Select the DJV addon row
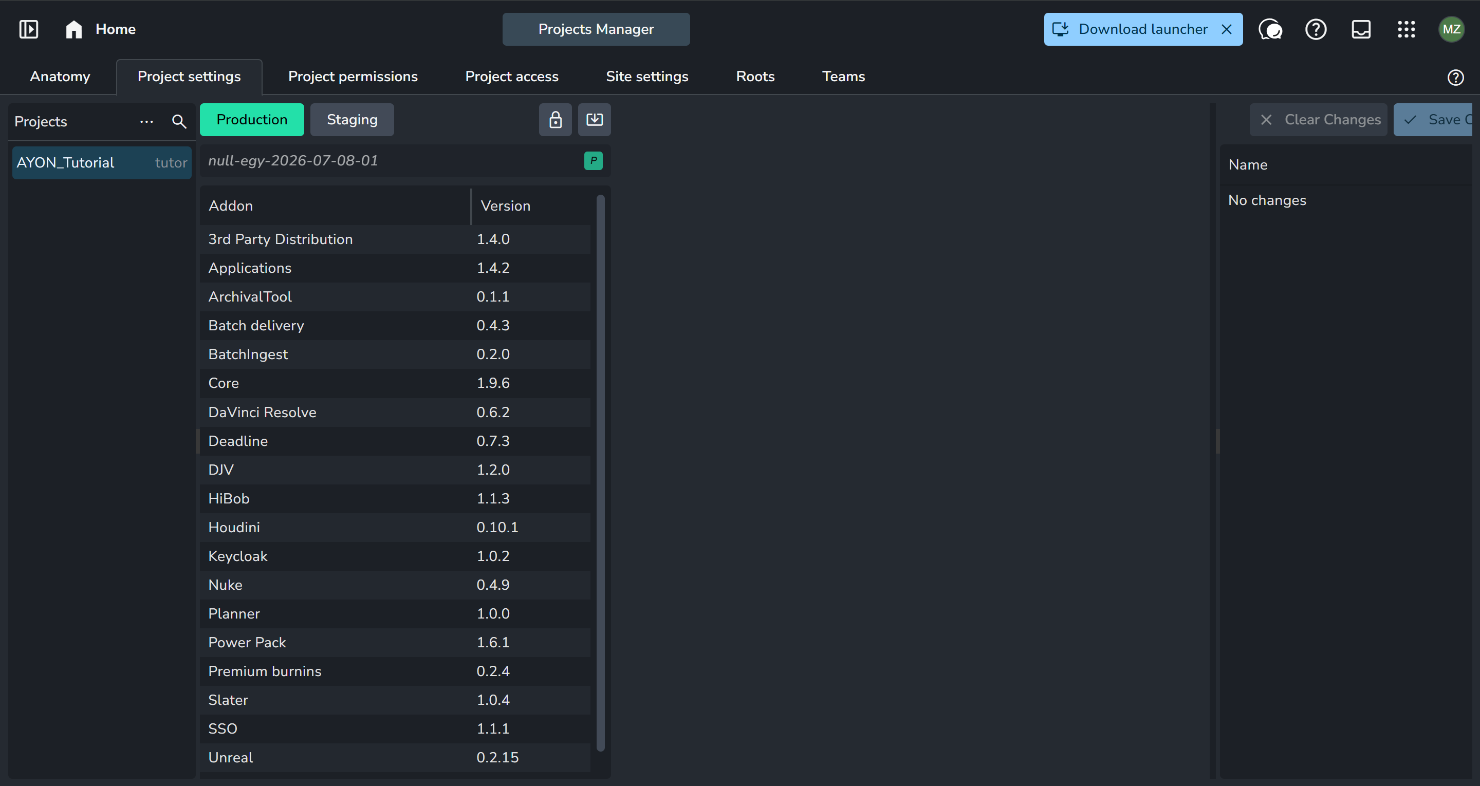 coord(395,470)
